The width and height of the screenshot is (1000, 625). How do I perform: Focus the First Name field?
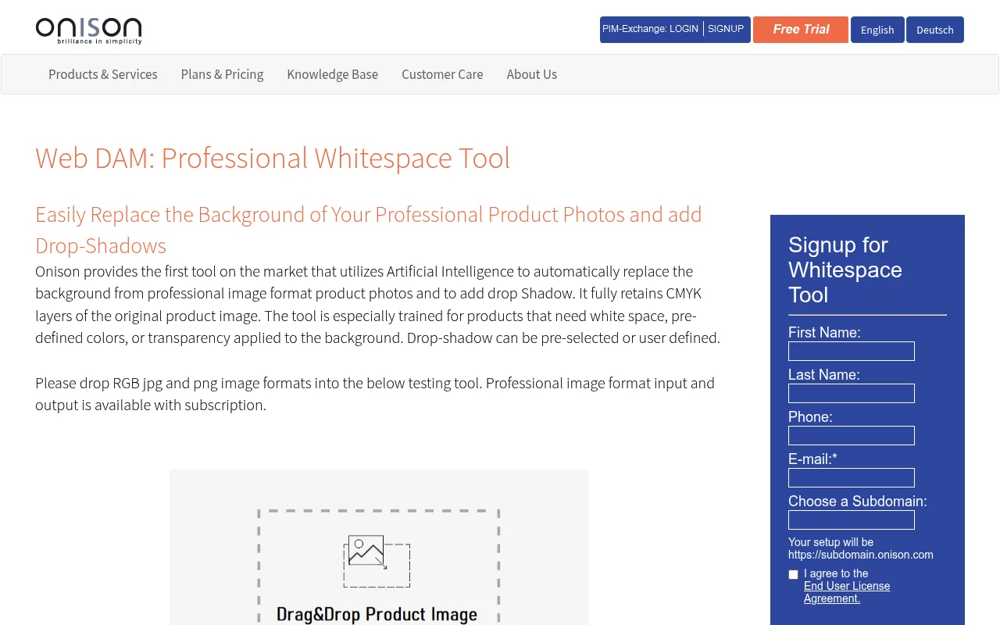pos(852,351)
